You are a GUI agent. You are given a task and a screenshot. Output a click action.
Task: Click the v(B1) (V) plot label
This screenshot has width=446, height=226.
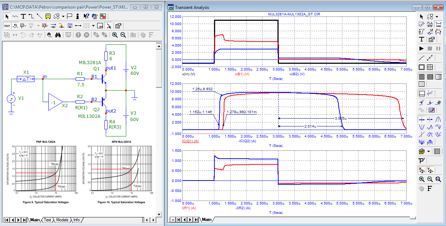coord(242,74)
